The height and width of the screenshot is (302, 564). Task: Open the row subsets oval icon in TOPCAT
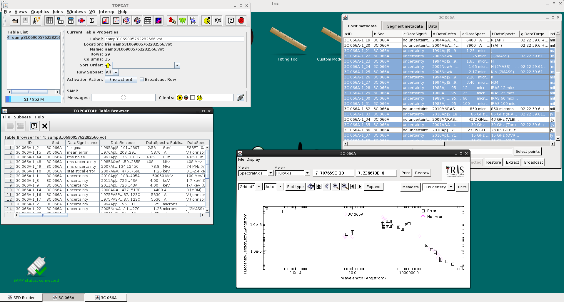coord(81,21)
